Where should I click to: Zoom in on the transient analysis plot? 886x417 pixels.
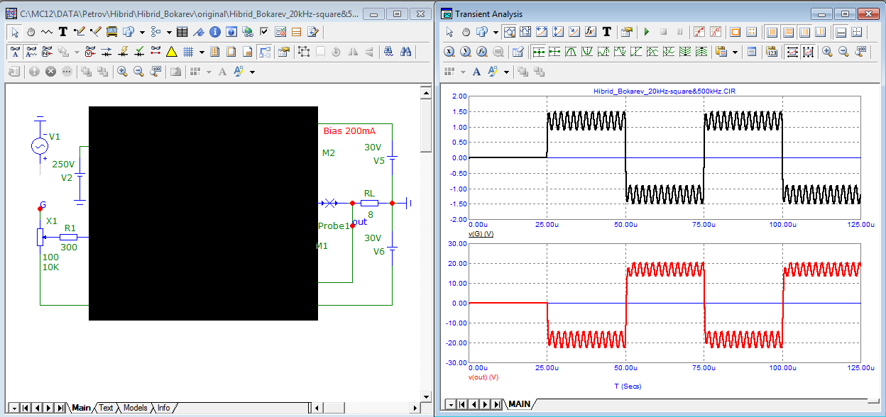tap(827, 52)
